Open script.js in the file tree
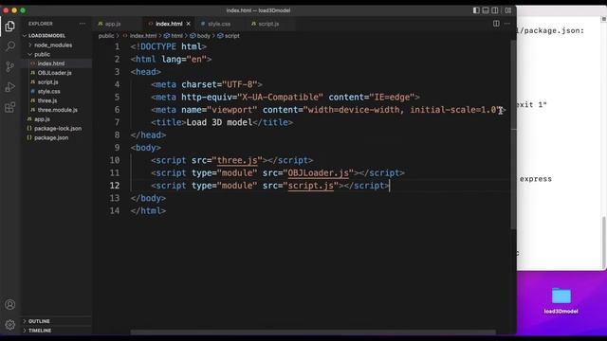This screenshot has height=341, width=607. (47, 82)
